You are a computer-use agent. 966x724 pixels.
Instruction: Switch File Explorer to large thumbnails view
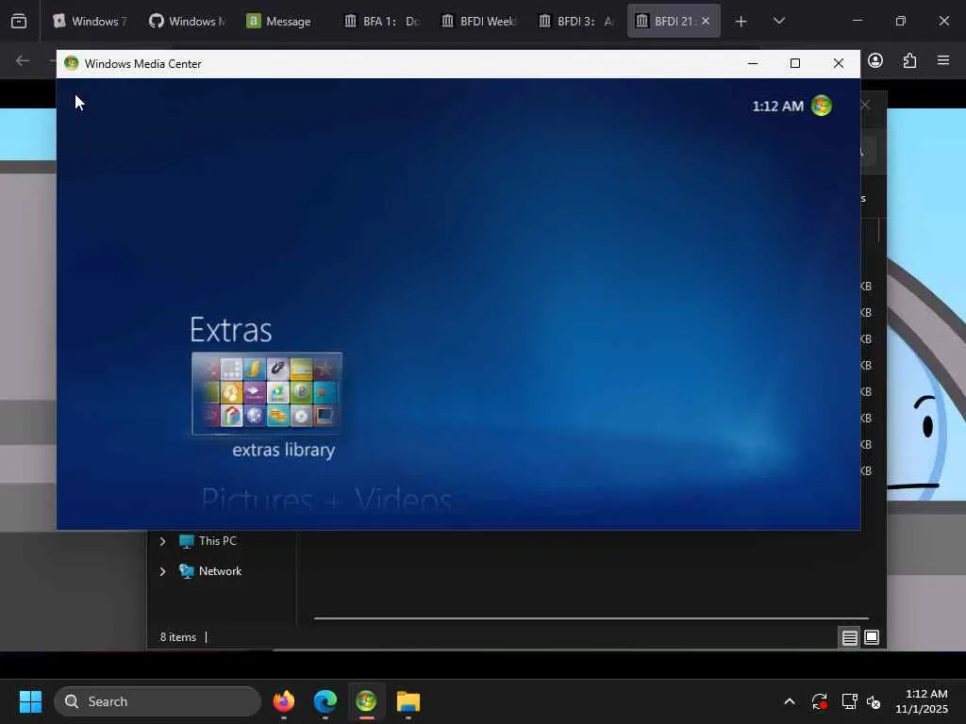pyautogui.click(x=872, y=637)
